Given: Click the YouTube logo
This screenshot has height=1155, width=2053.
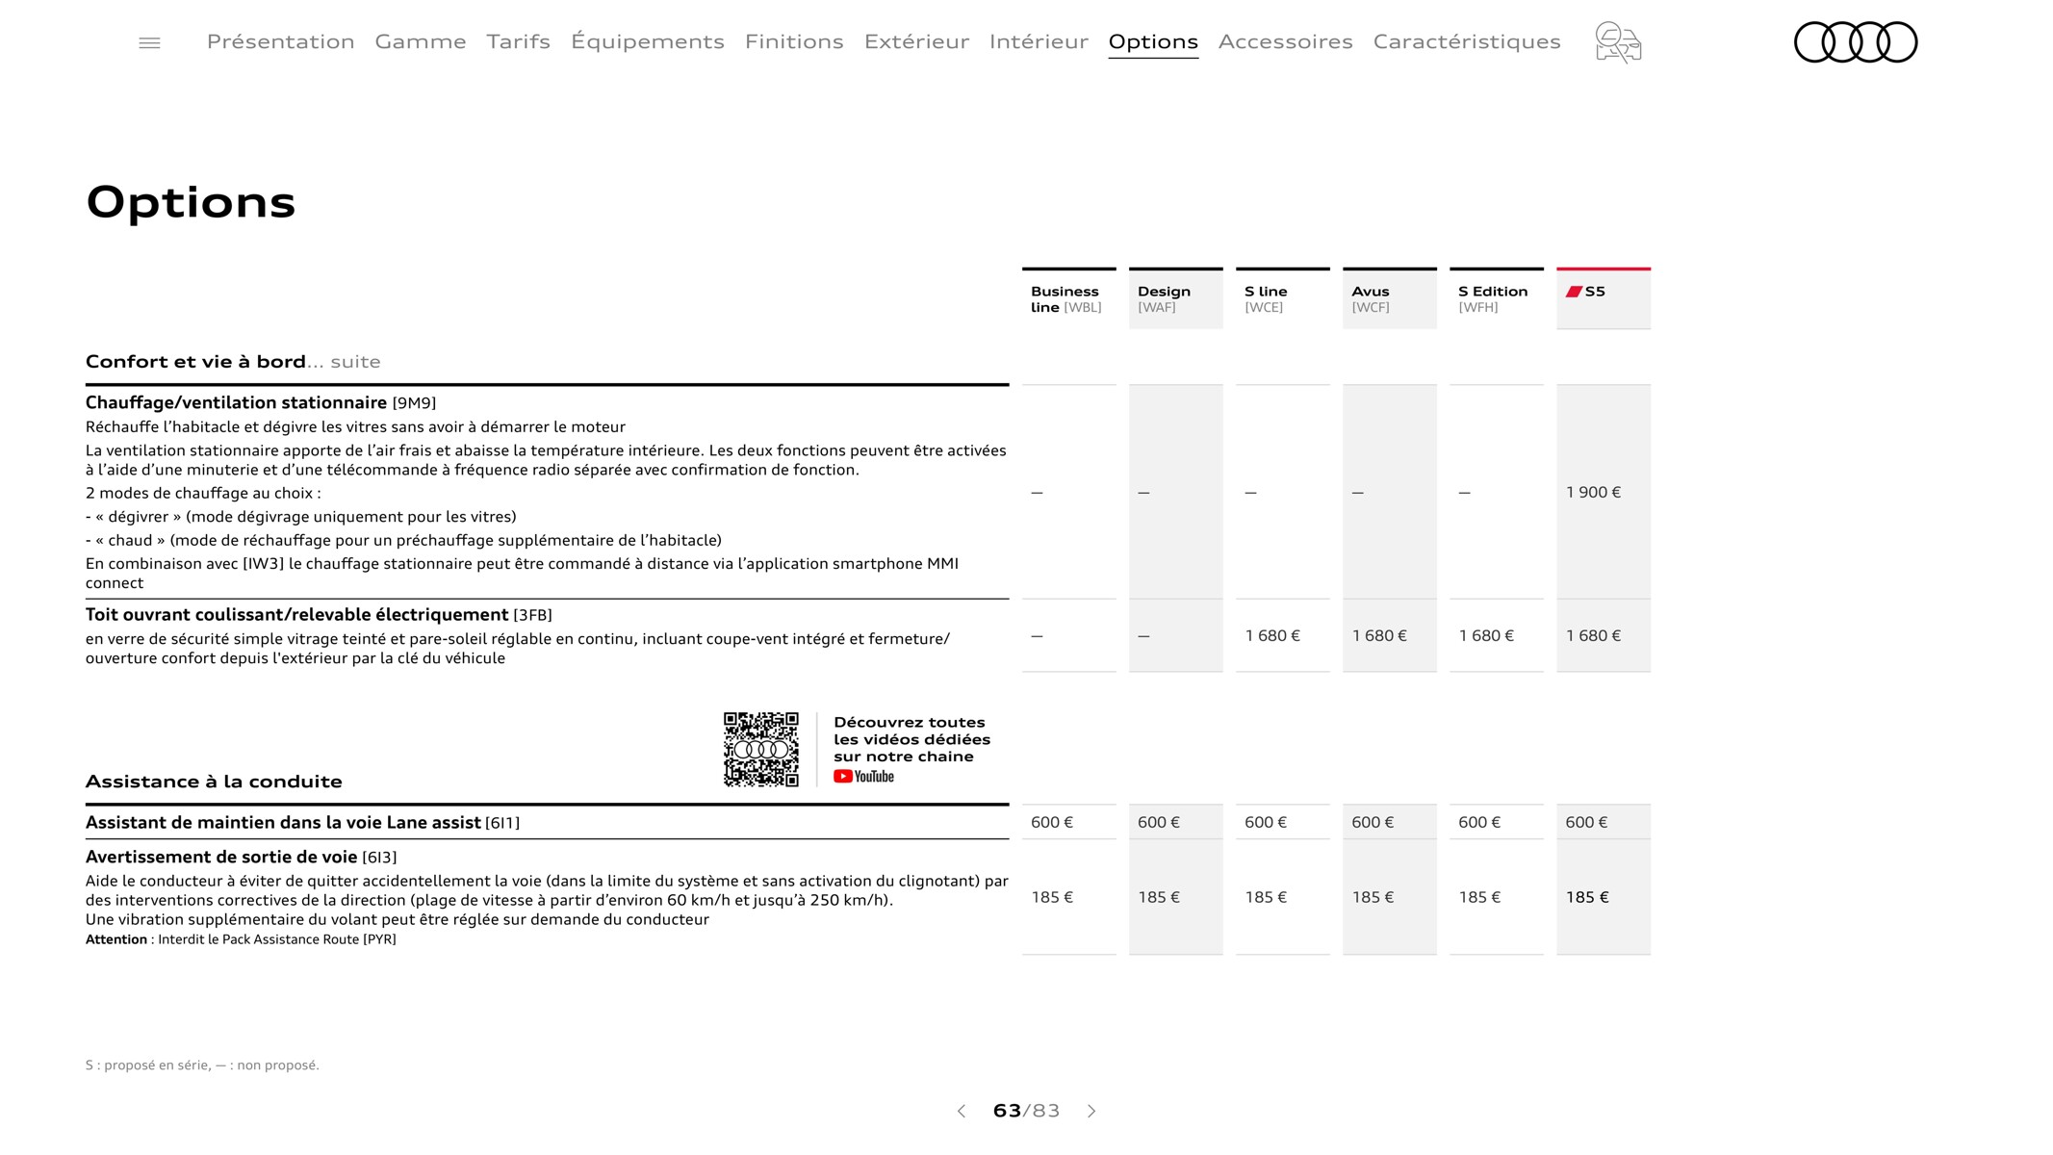Looking at the screenshot, I should pos(863,777).
